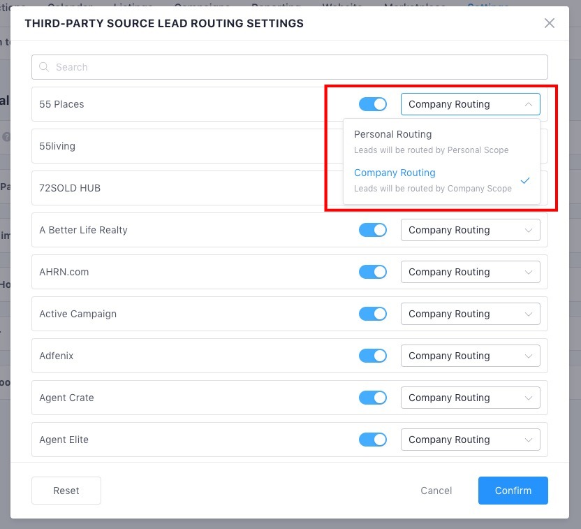Click the chevron arrow on 55 Places dropdown
This screenshot has height=529, width=581.
(x=528, y=104)
